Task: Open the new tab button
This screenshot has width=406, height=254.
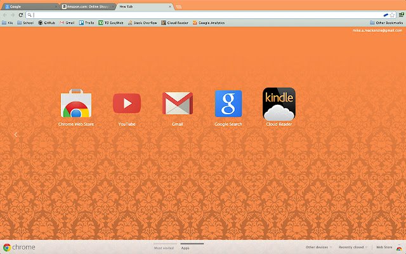Action: pos(179,7)
